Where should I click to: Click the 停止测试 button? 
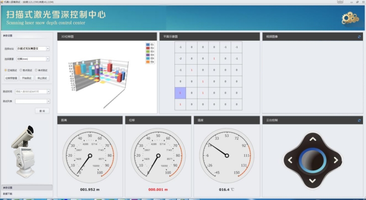pos(42,78)
